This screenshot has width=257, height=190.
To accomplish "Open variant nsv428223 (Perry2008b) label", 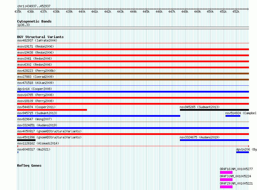I will click(x=36, y=71).
